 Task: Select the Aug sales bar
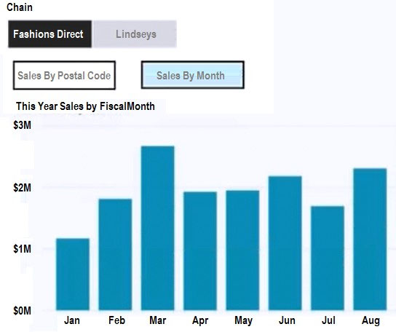pyautogui.click(x=370, y=239)
